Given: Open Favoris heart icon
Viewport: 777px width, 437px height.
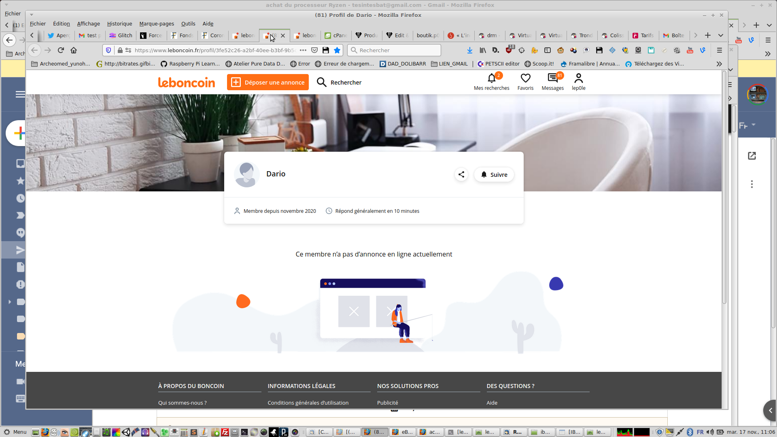Looking at the screenshot, I should (525, 78).
